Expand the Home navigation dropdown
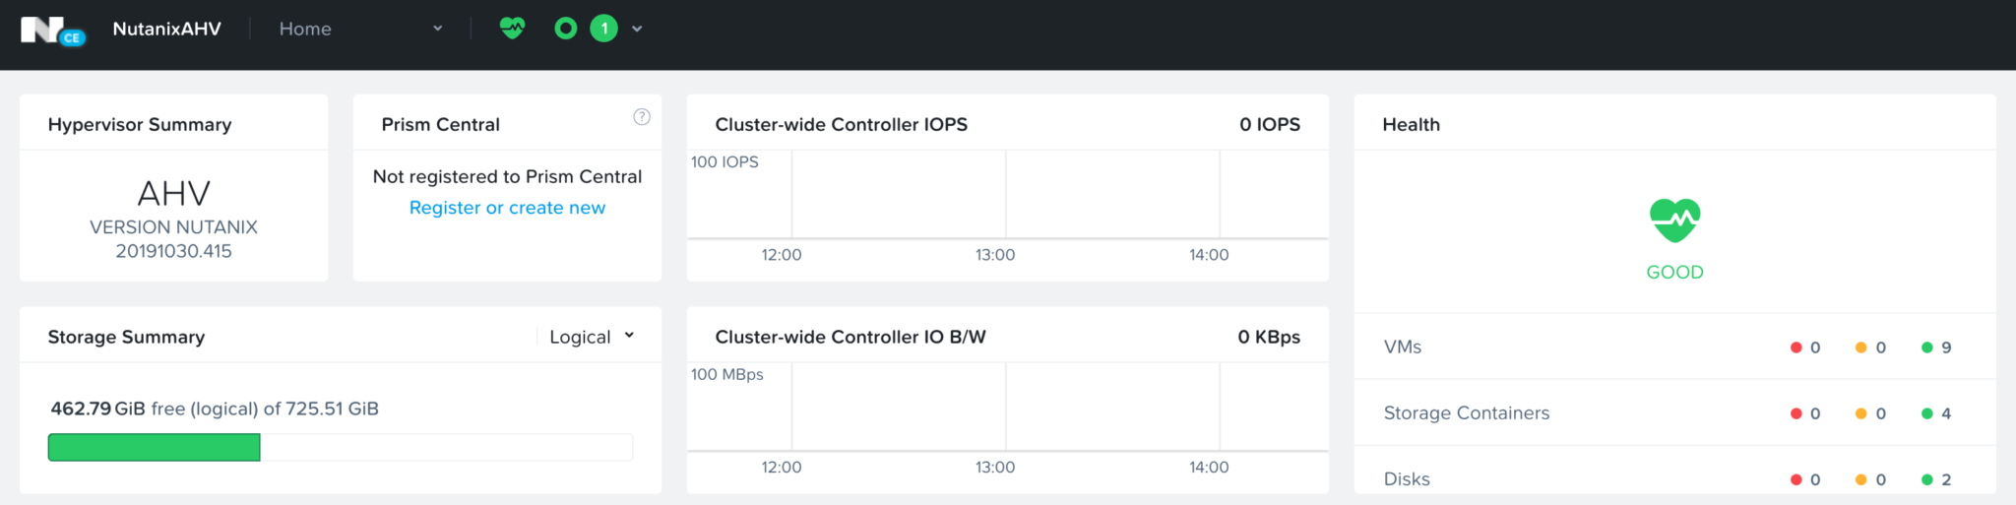 438,29
